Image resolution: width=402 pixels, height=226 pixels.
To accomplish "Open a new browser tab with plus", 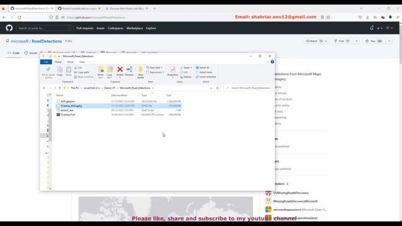I will pyautogui.click(x=155, y=8).
